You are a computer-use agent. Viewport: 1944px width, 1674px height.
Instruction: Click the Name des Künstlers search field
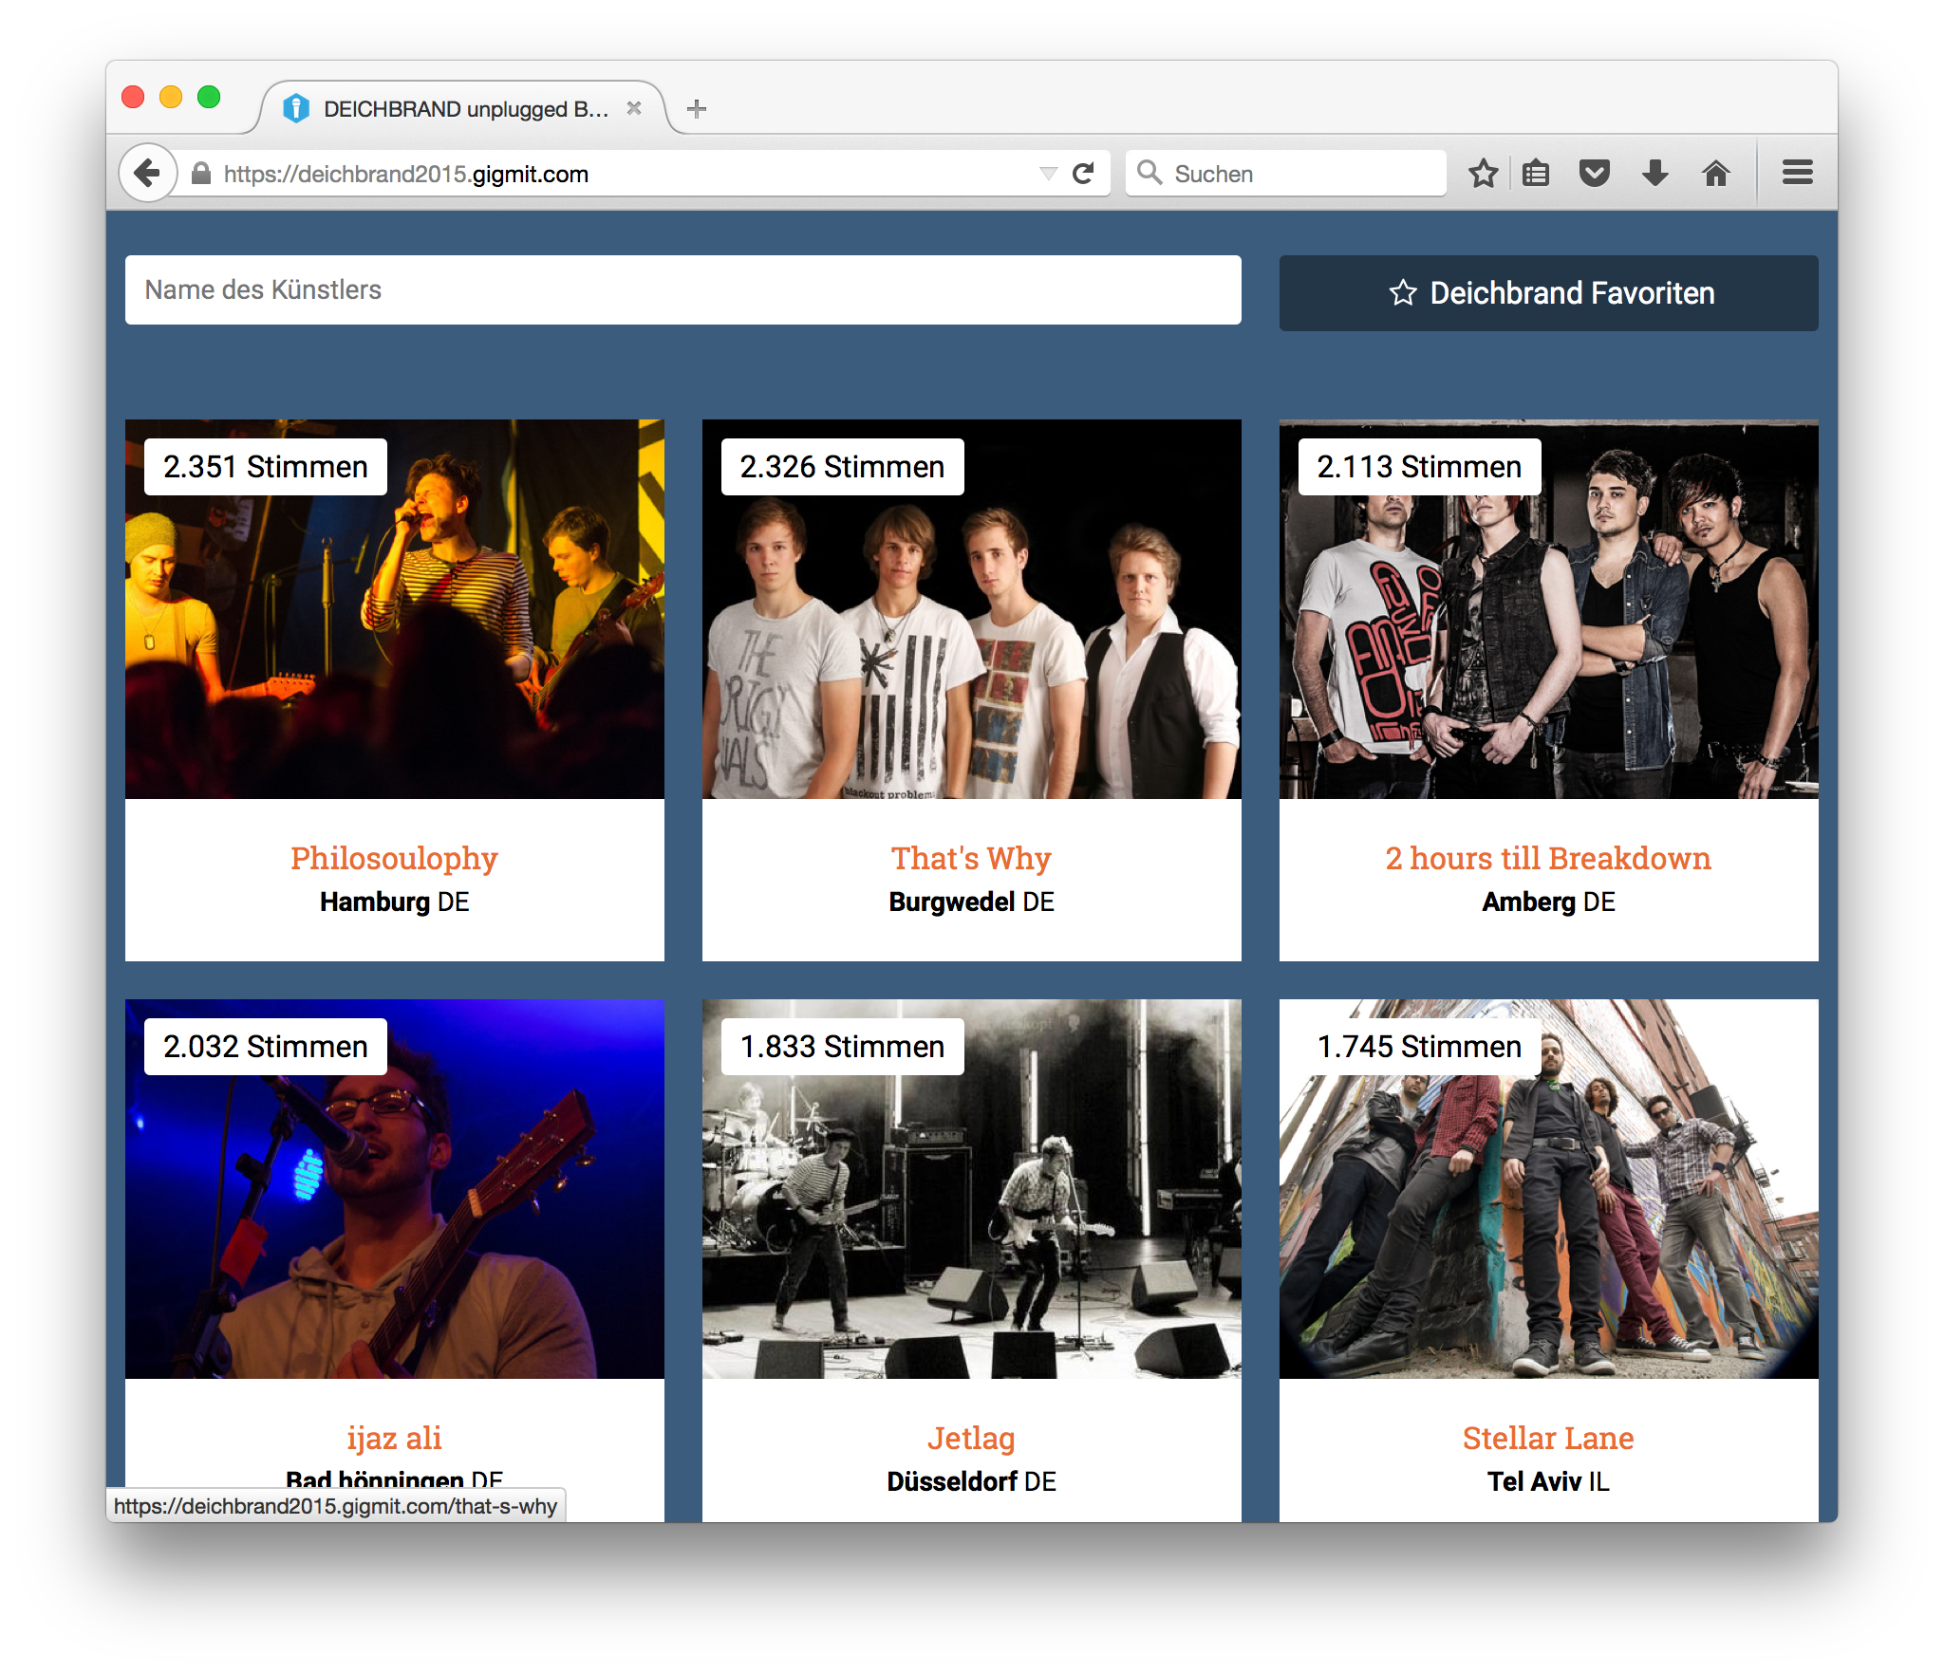click(683, 289)
